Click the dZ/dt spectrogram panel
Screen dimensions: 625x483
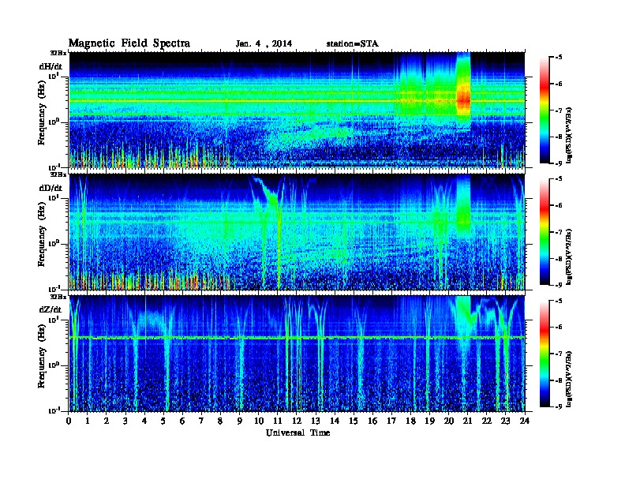297,354
